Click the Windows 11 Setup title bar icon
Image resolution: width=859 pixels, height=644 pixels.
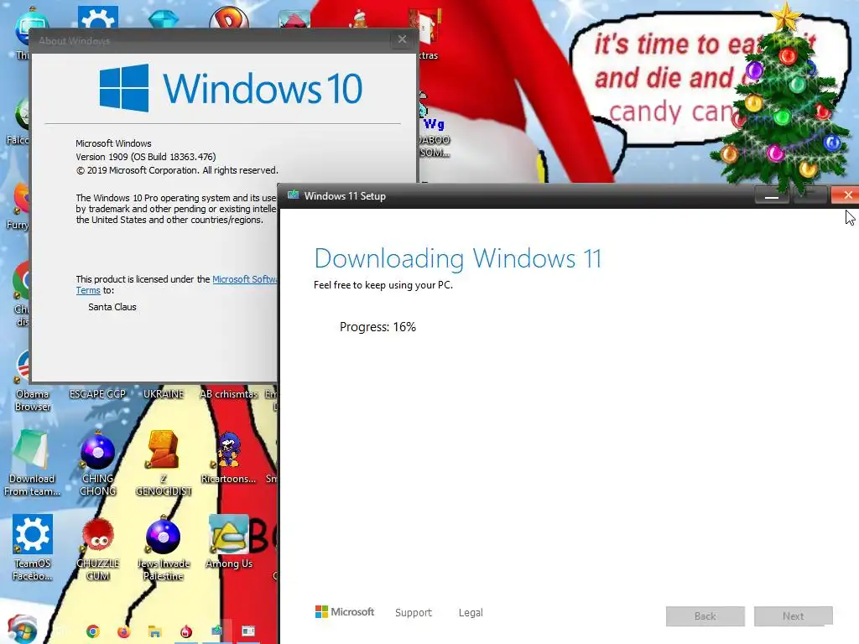click(293, 195)
